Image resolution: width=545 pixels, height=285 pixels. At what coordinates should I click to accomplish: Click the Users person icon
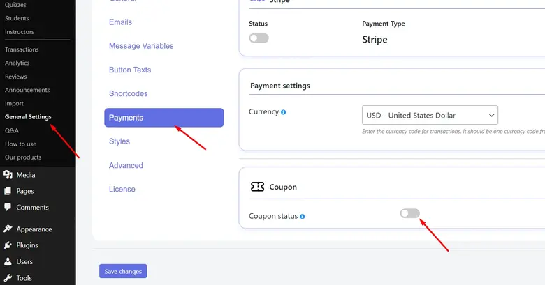(8, 262)
